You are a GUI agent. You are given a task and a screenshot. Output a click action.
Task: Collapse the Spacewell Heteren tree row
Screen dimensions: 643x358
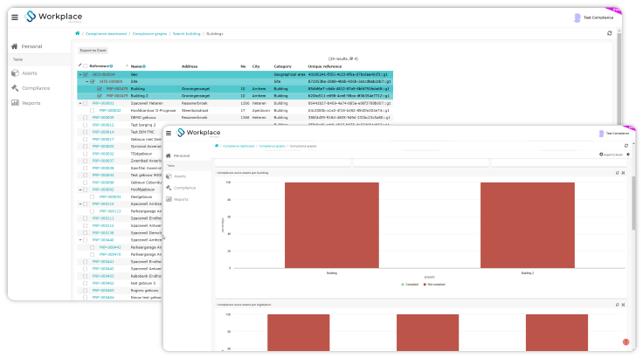pos(80,103)
